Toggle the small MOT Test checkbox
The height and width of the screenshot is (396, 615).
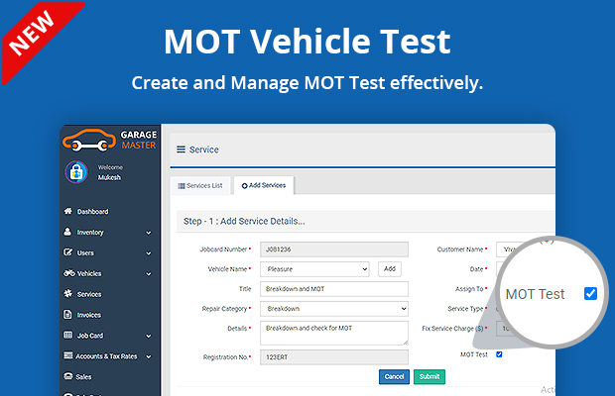499,354
